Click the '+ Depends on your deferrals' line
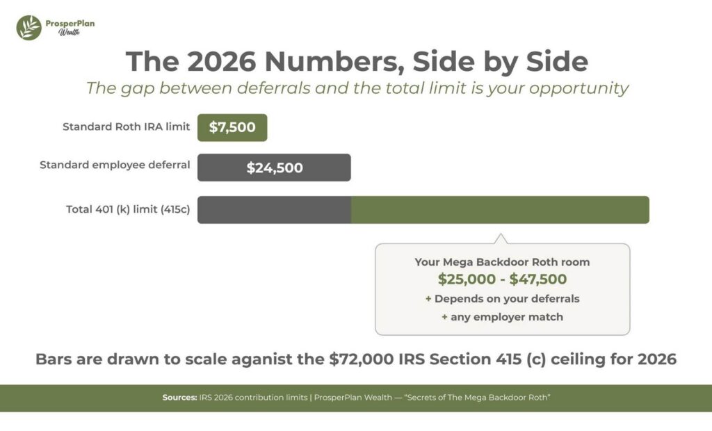712x431 pixels. click(x=502, y=299)
